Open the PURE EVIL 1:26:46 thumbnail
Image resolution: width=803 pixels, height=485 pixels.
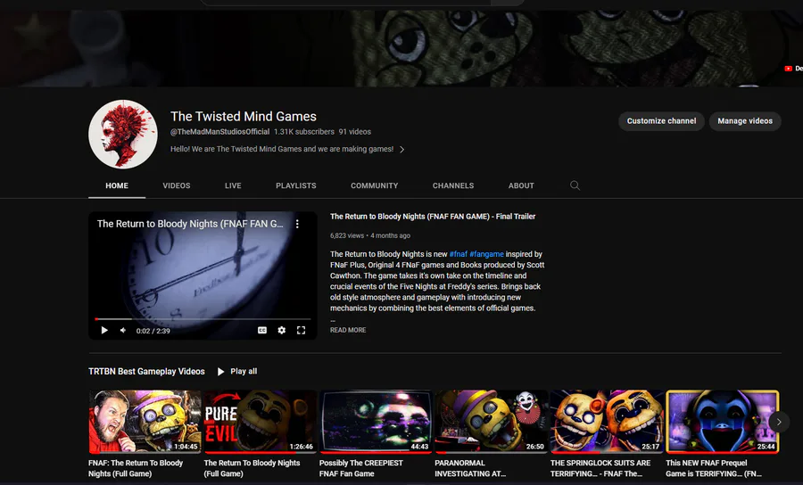[x=261, y=422]
